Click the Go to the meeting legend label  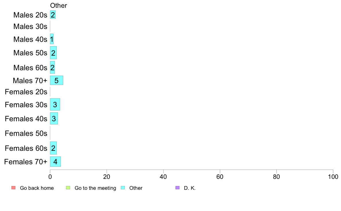click(95, 188)
